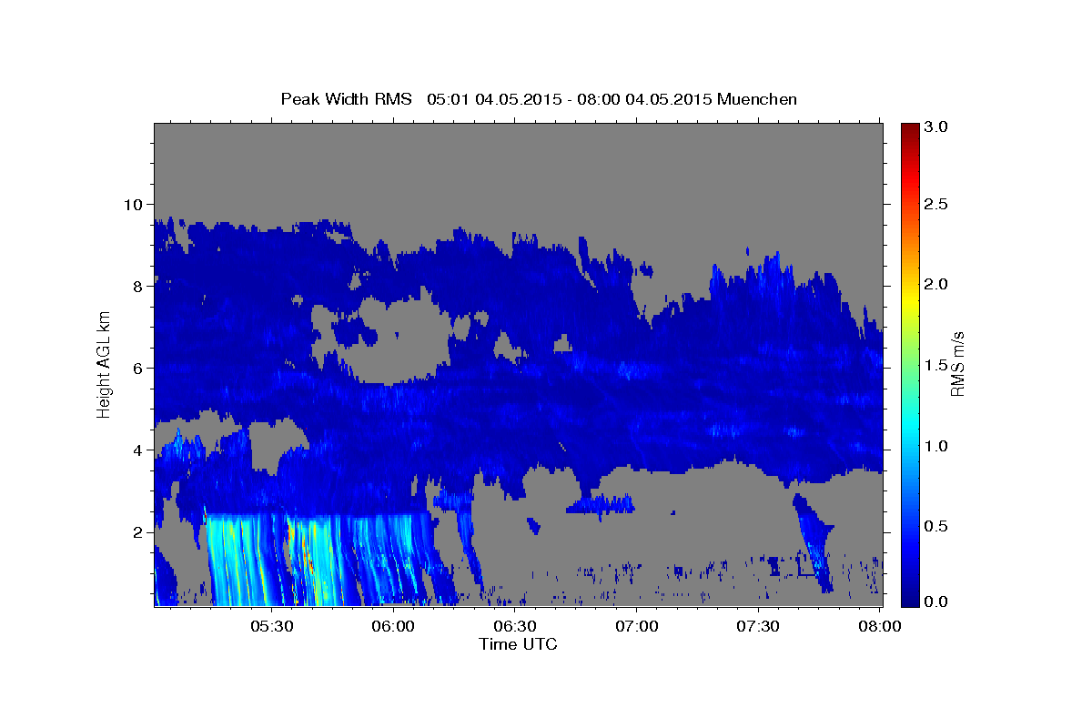1092x728 pixels.
Task: Click the 05:30 time tick label
Action: click(271, 627)
